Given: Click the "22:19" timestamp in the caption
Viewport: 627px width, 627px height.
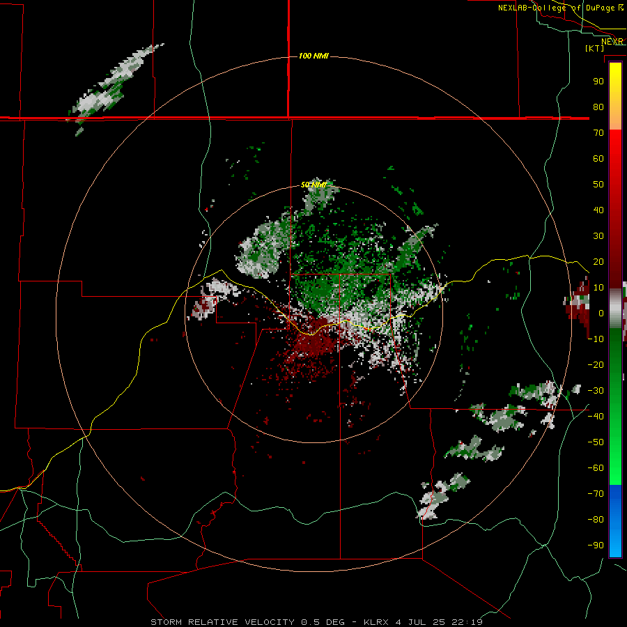Looking at the screenshot, I should tap(467, 622).
